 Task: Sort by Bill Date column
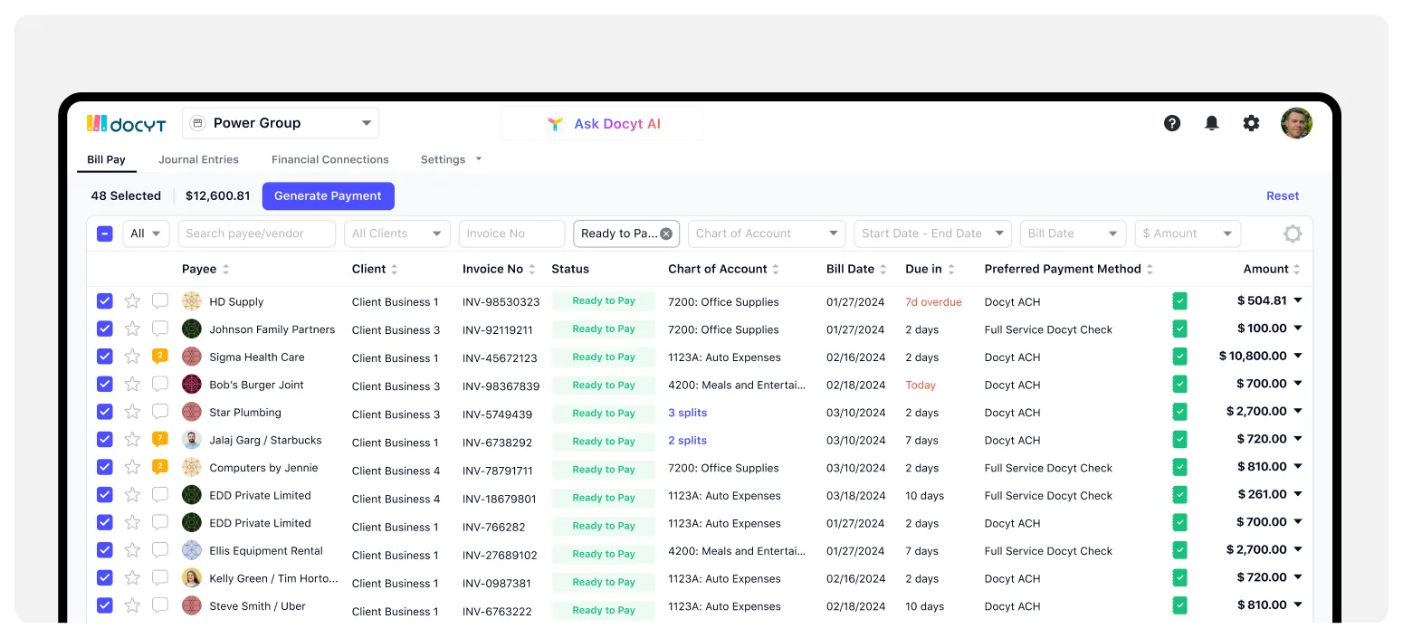click(x=856, y=269)
